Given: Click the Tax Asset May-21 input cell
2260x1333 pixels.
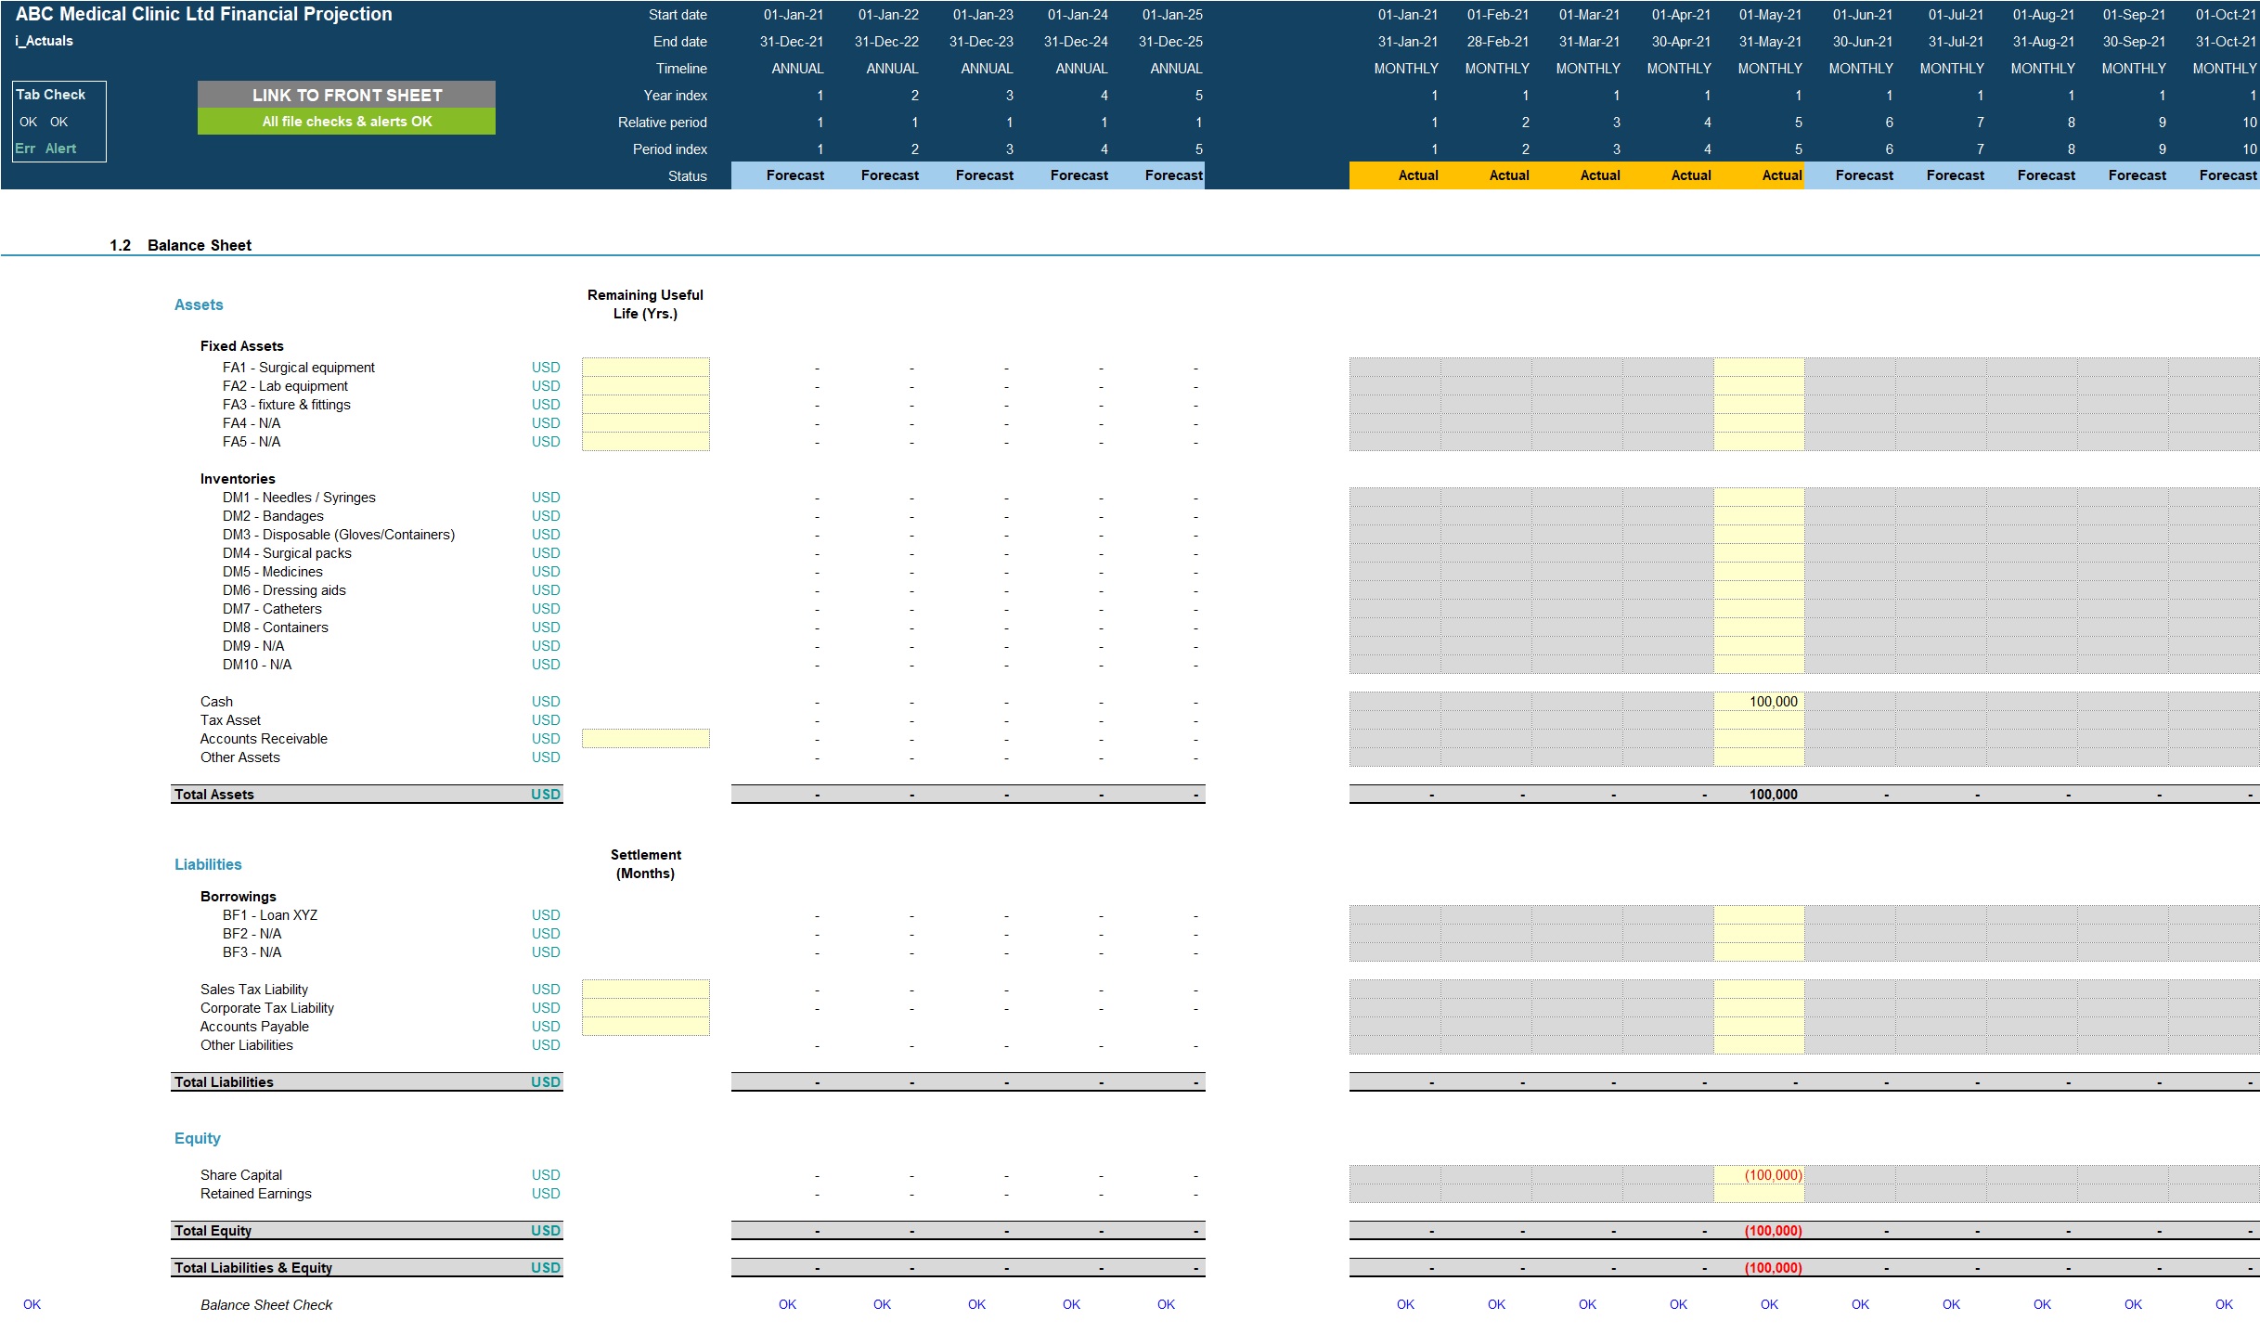Looking at the screenshot, I should pyautogui.click(x=1759, y=720).
